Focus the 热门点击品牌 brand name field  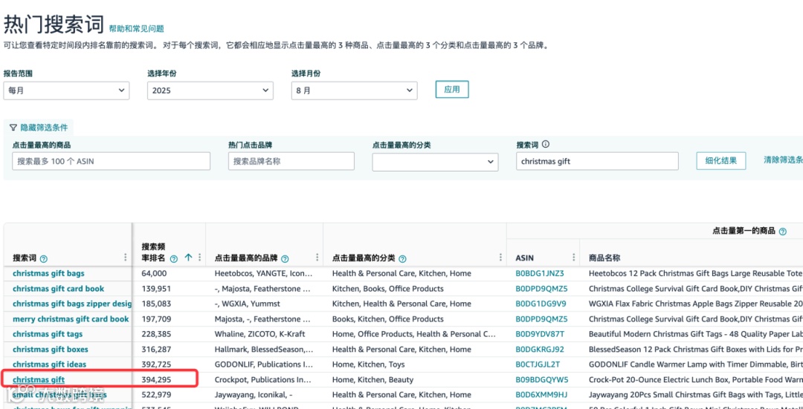tap(291, 161)
